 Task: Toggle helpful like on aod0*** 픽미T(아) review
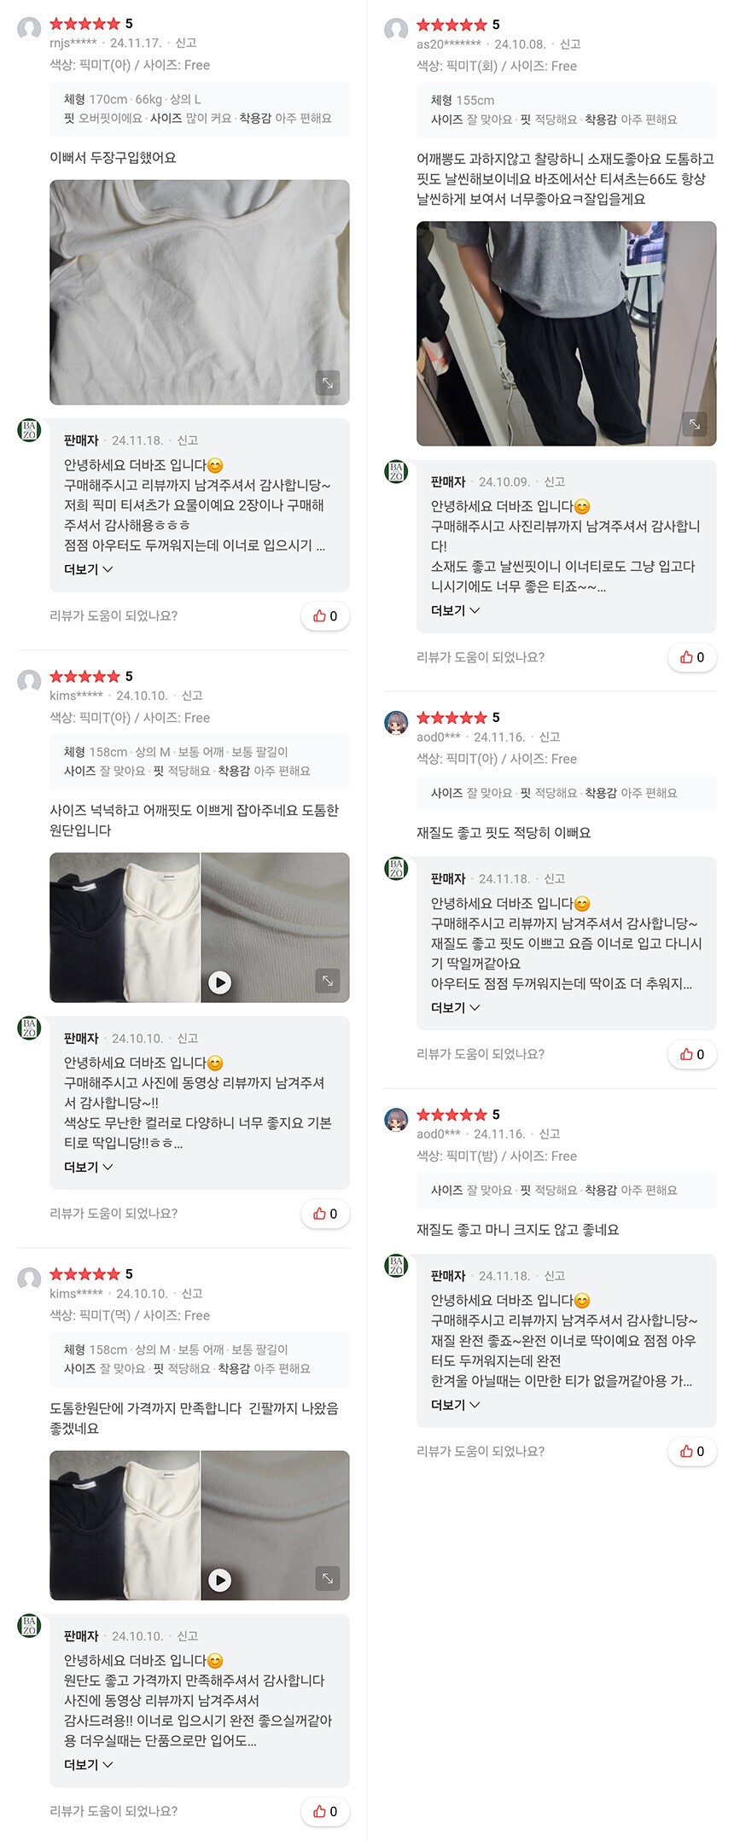[692, 1054]
